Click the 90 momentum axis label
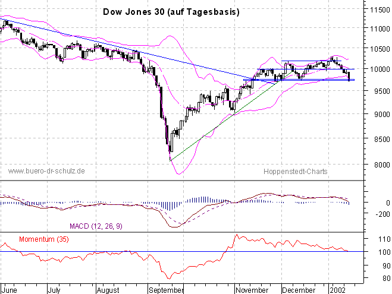 tap(386, 266)
